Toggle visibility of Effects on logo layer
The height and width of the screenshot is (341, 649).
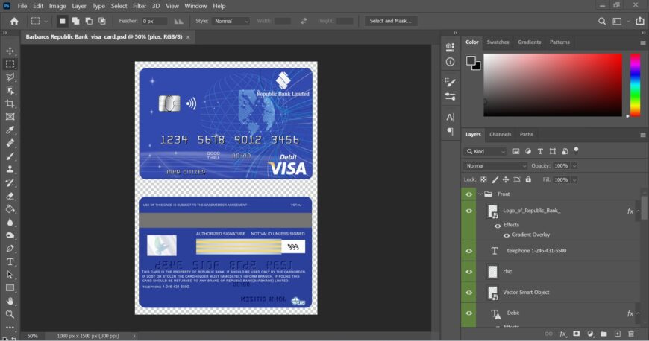pos(498,226)
